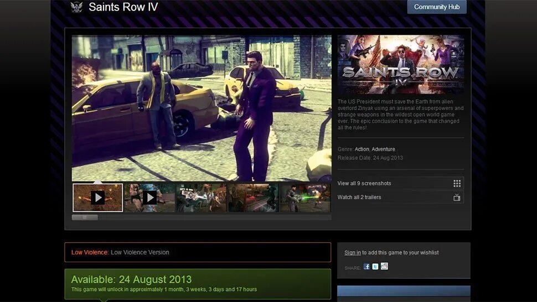The image size is (537, 302).
Task: Play the second trailer thumbnail
Action: tap(149, 197)
